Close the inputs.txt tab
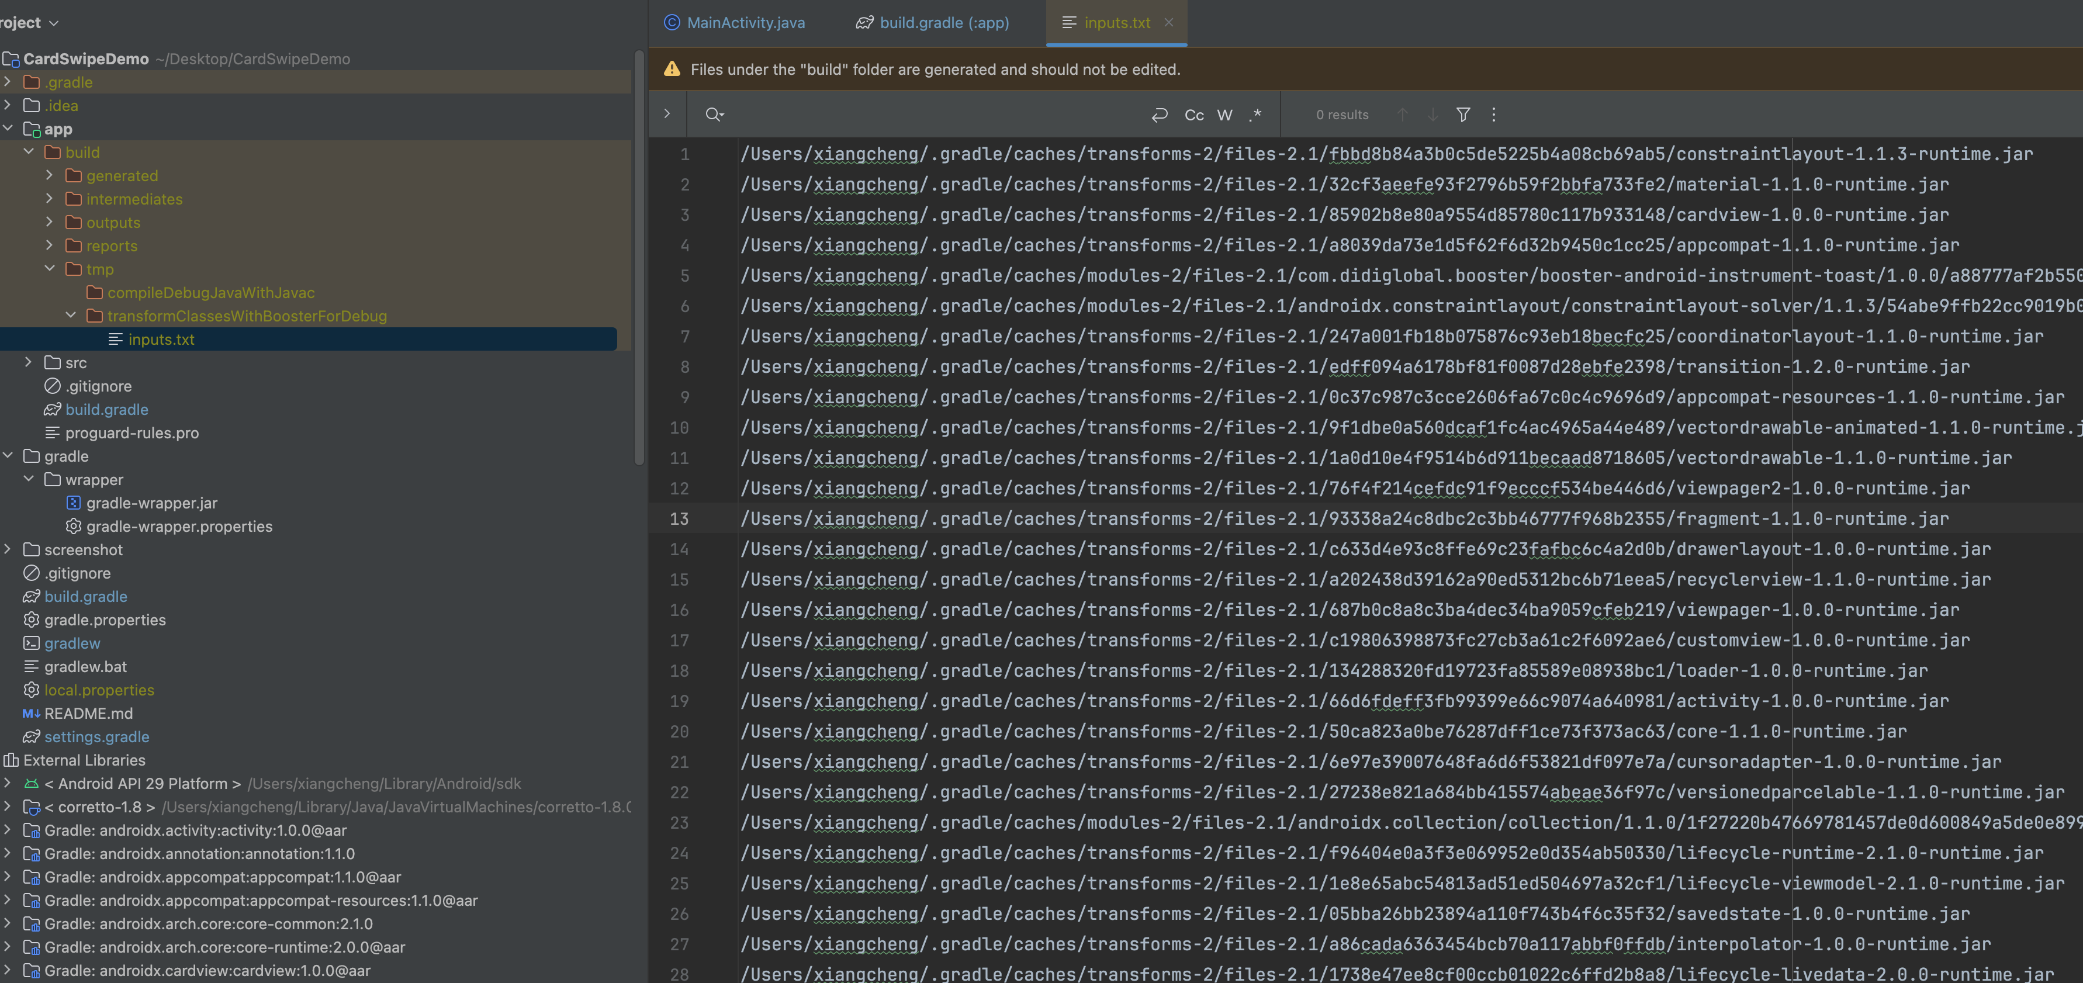Viewport: 2083px width, 983px height. pos(1168,23)
